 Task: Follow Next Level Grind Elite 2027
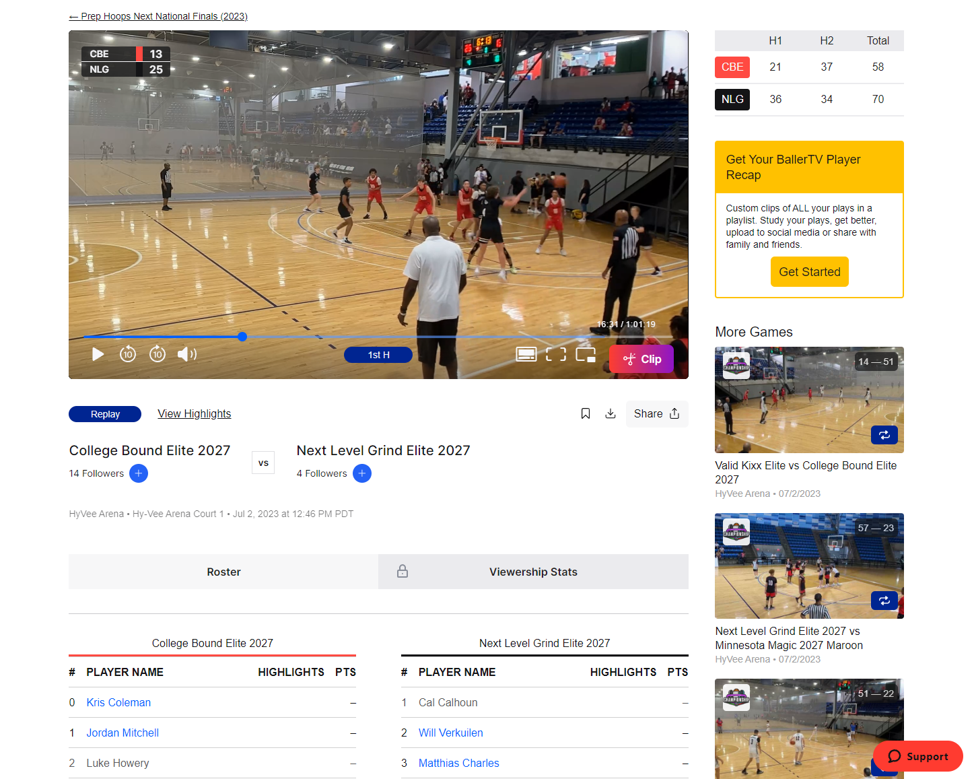362,473
